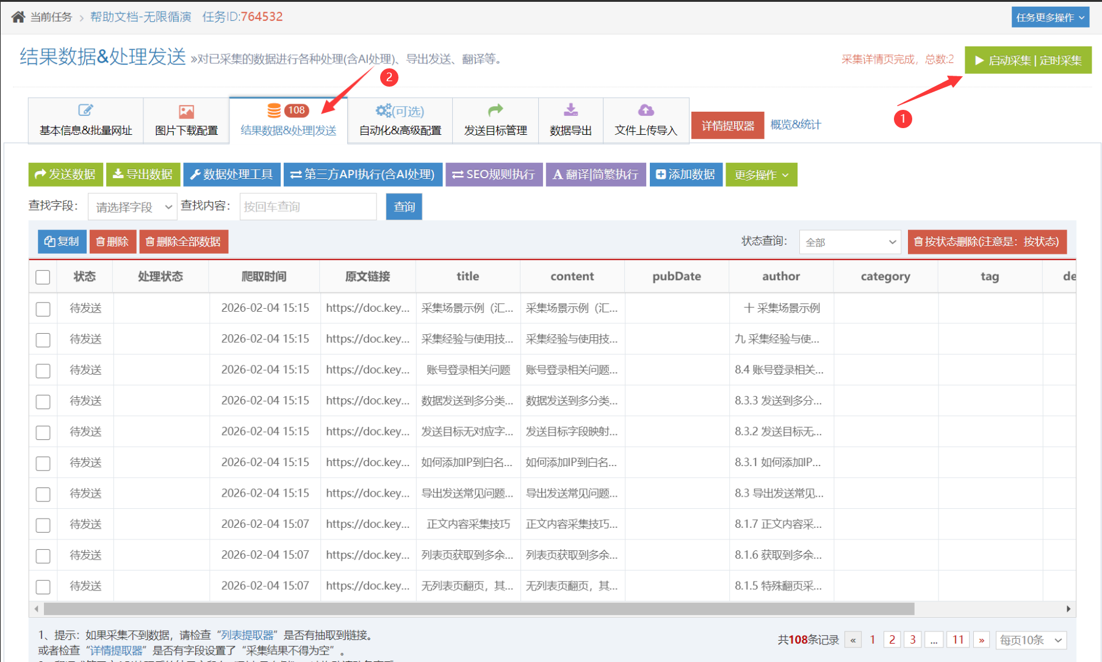
Task: Click the 删除全部数据 button
Action: tap(184, 242)
